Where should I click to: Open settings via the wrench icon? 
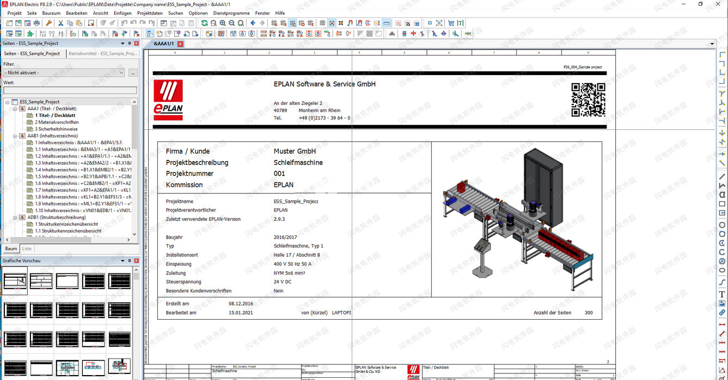[x=48, y=23]
